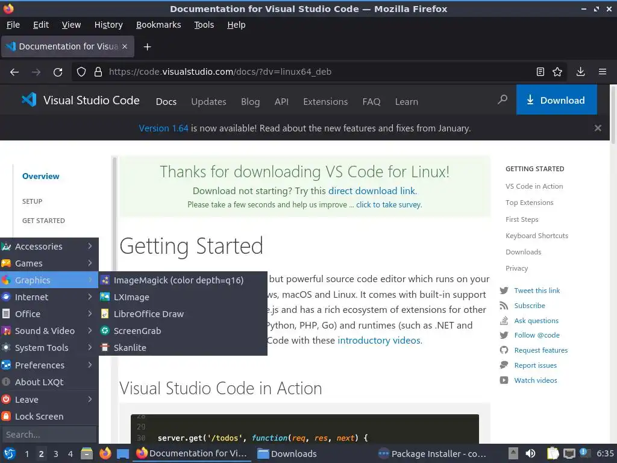Click the direct download link
The image size is (617, 463).
372,191
